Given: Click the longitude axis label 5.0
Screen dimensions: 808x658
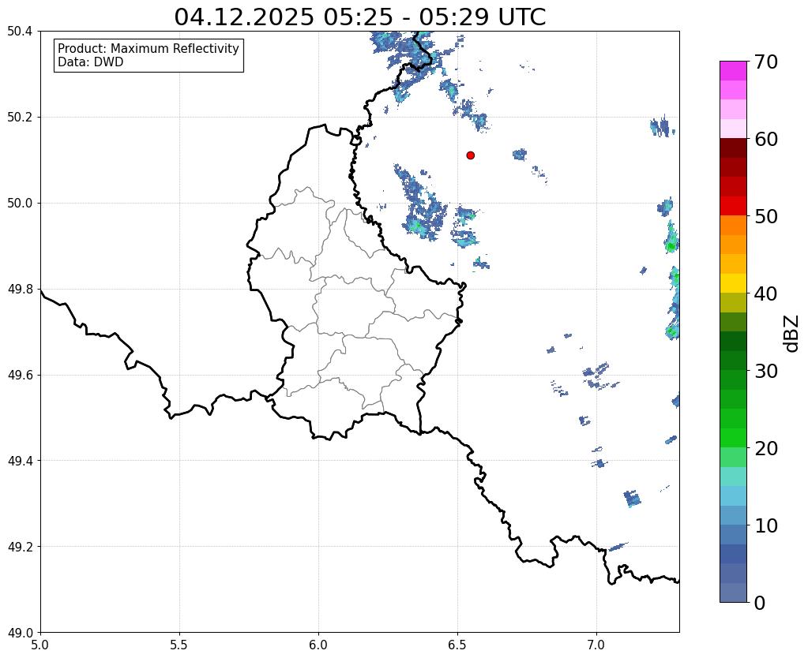Looking at the screenshot, I should click(x=40, y=645).
